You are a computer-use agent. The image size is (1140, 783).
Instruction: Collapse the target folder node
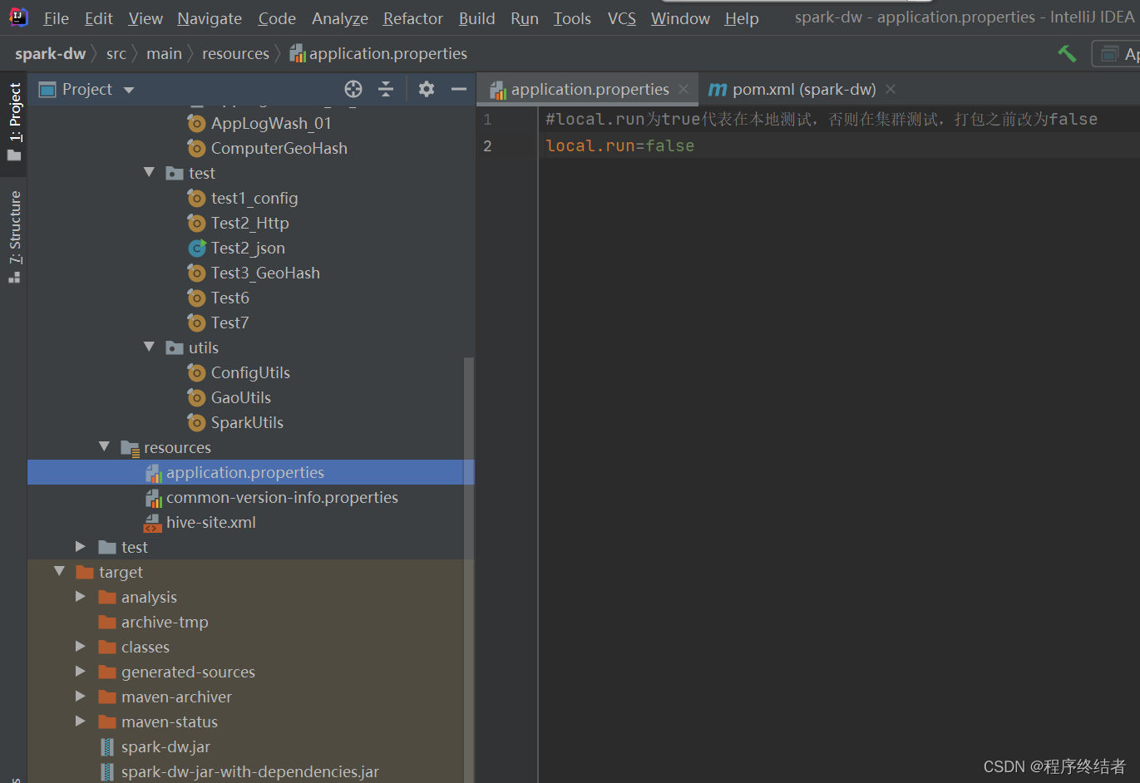[59, 571]
